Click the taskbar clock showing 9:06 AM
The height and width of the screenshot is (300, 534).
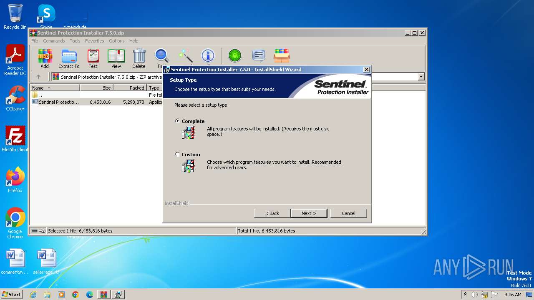(x=513, y=295)
